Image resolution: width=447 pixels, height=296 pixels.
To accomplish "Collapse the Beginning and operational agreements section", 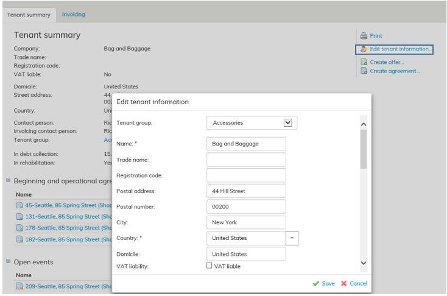I will tap(8, 181).
